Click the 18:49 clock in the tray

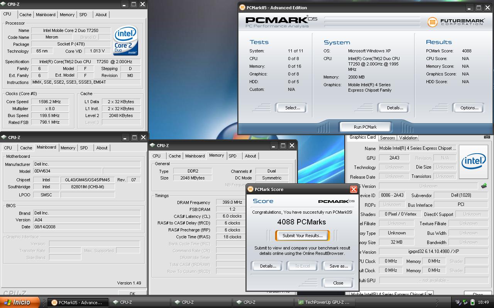[x=483, y=303]
